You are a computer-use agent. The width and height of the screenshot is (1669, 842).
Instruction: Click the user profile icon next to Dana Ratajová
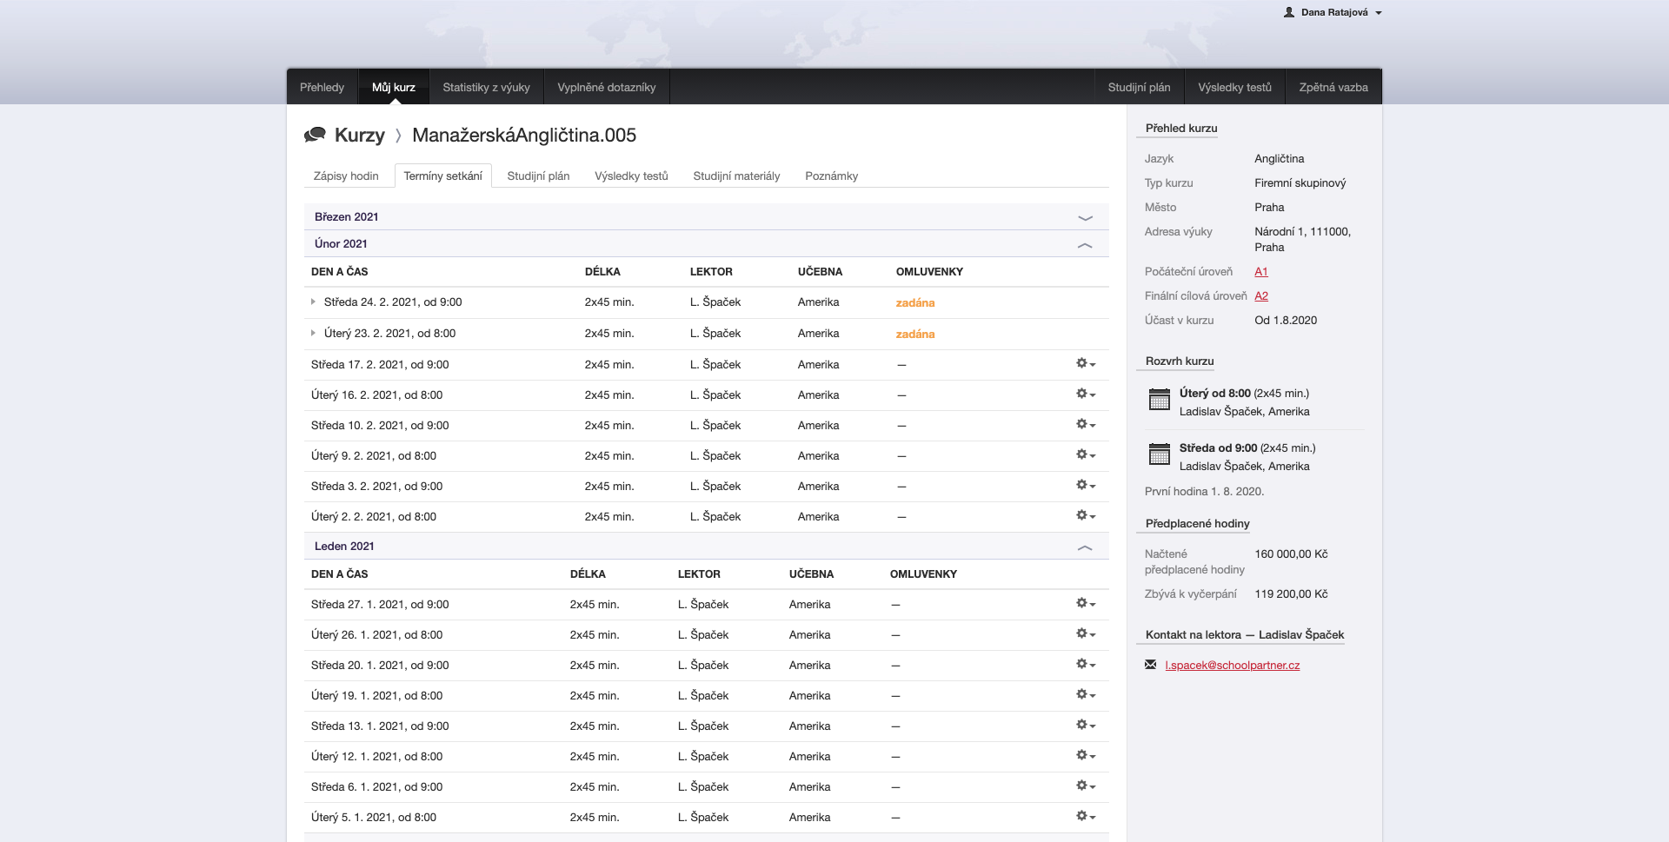pos(1289,12)
